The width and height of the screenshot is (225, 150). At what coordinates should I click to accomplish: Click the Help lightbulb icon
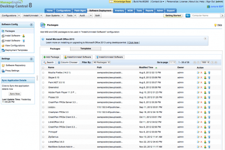coord(215,25)
